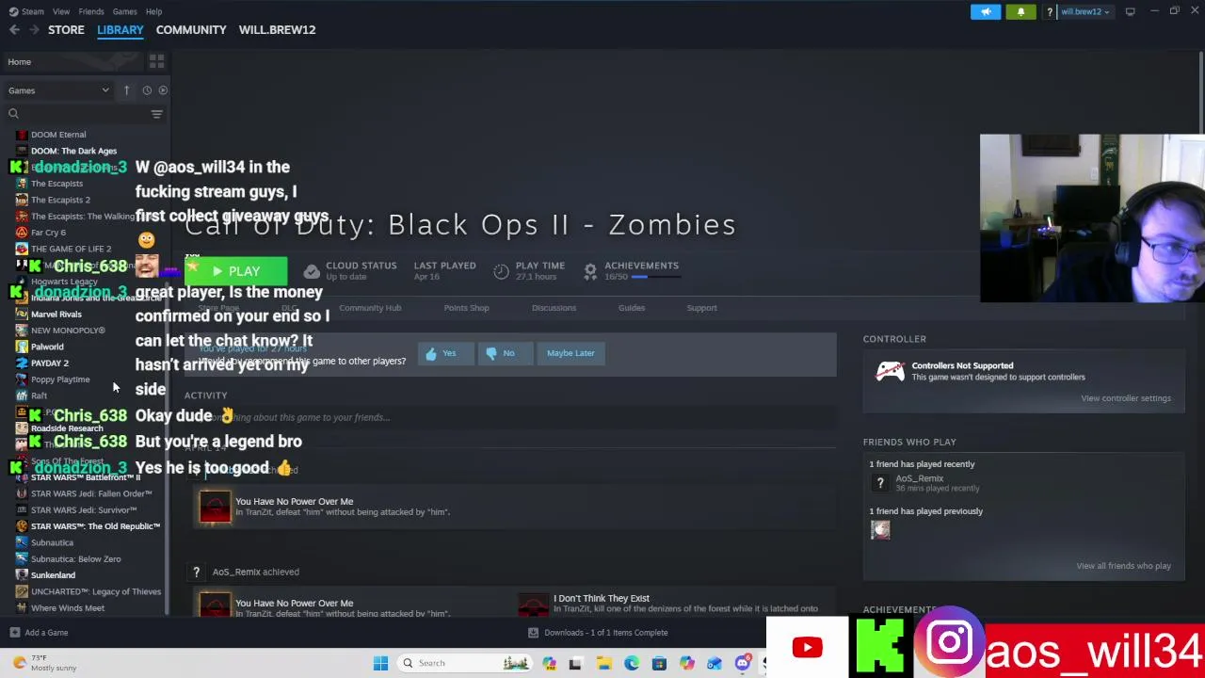Select DOOM: The Dark Ages
This screenshot has width=1205, height=678.
click(73, 151)
